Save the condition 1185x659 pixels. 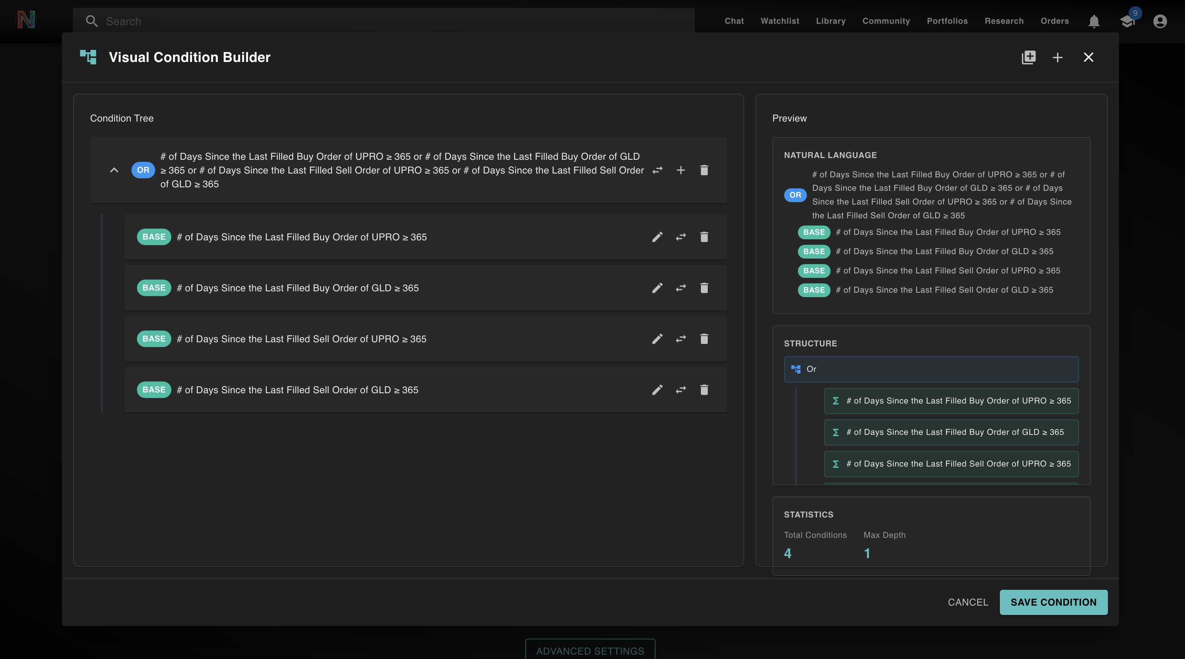coord(1054,602)
